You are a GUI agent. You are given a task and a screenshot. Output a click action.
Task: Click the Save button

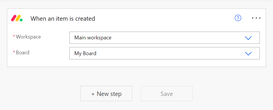(x=167, y=94)
